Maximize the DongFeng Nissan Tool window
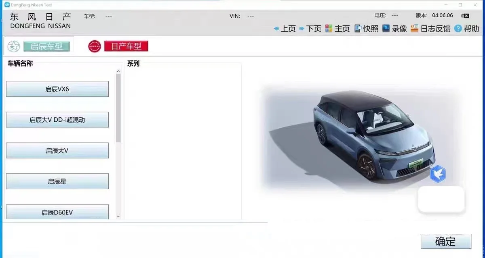This screenshot has width=485, height=258. (460, 5)
